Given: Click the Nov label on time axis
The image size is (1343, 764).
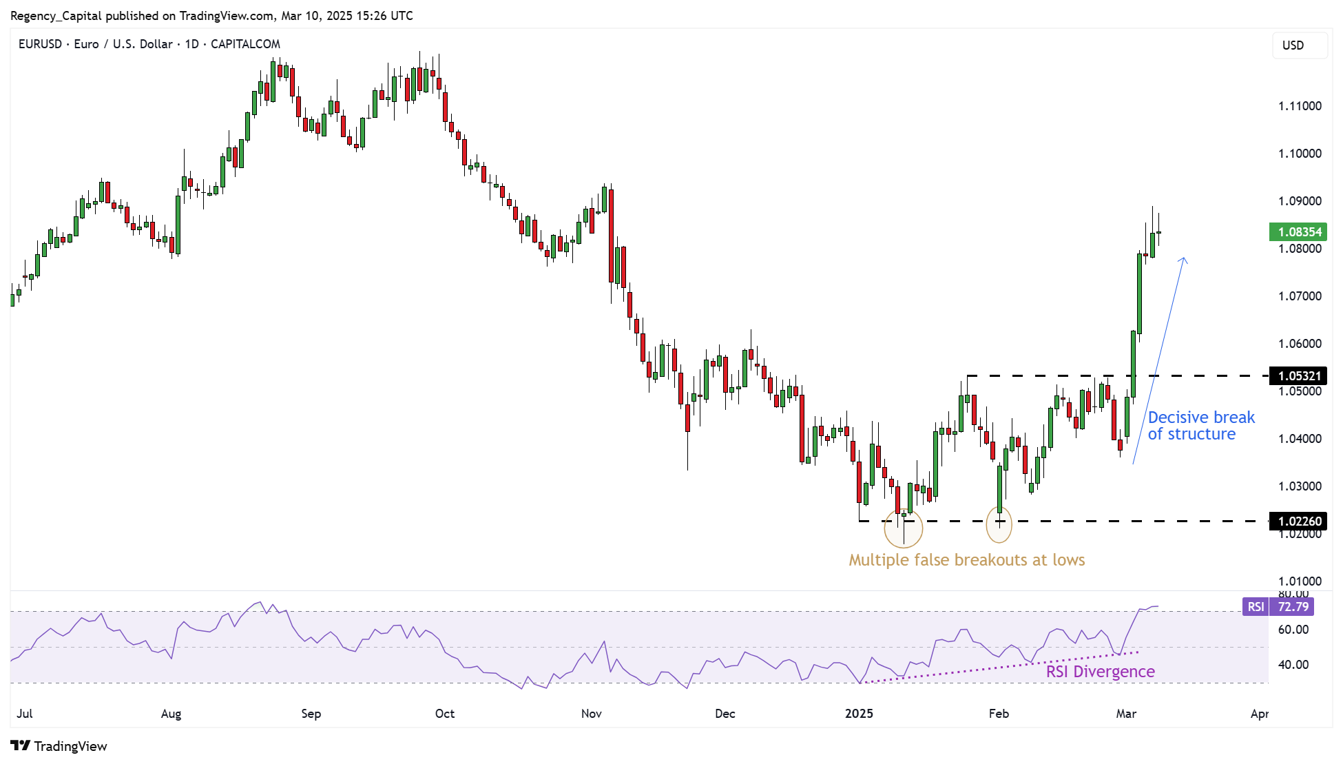Looking at the screenshot, I should pyautogui.click(x=592, y=714).
